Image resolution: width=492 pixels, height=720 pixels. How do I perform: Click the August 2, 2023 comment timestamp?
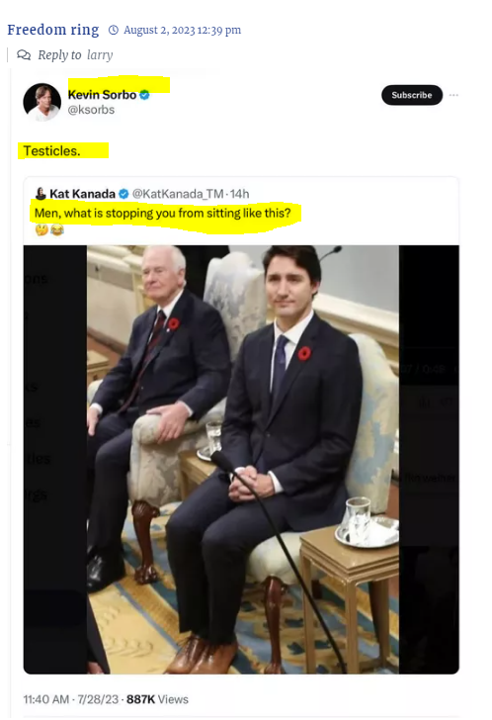182,31
